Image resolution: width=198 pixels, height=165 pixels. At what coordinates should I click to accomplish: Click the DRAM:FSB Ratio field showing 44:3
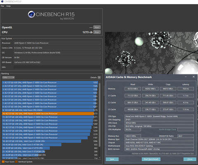(186, 136)
